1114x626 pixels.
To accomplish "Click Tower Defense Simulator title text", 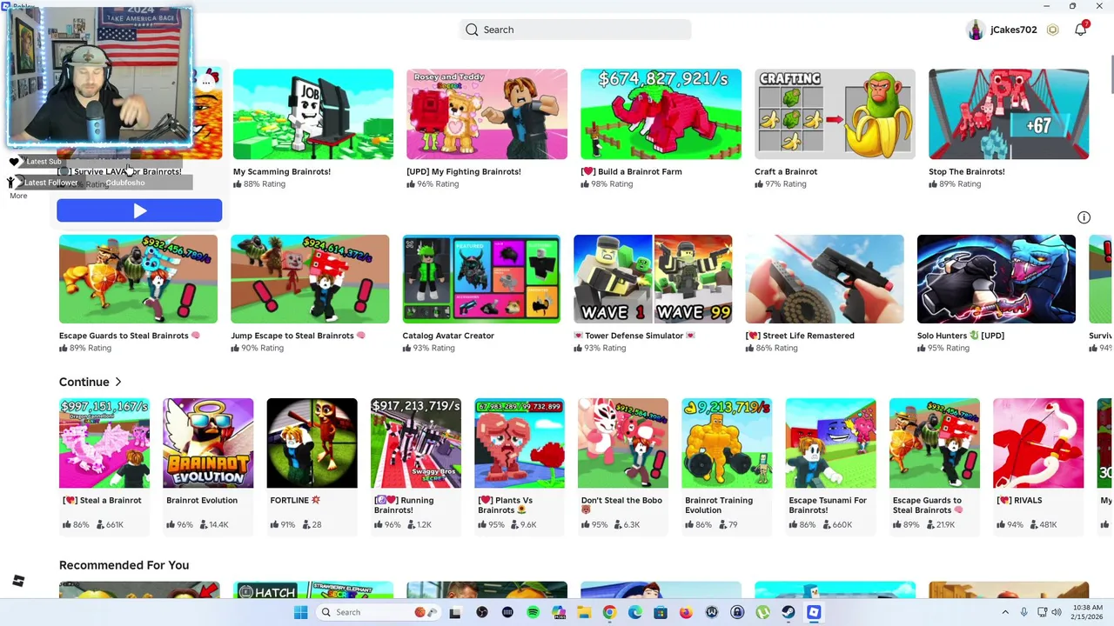I will 634,336.
